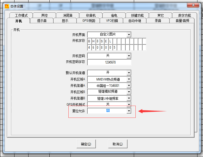Image resolution: width=203 pixels, height=157 pixels.
Task: Open the 开机信道B dropdown
Action: click(129, 98)
